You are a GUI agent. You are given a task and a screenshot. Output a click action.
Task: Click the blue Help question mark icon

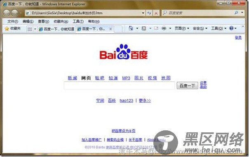click(231, 28)
